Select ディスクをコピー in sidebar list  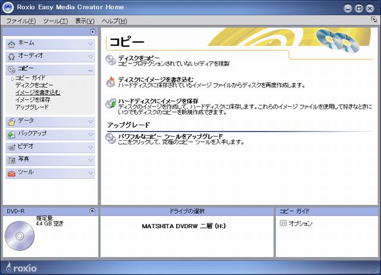coord(34,85)
